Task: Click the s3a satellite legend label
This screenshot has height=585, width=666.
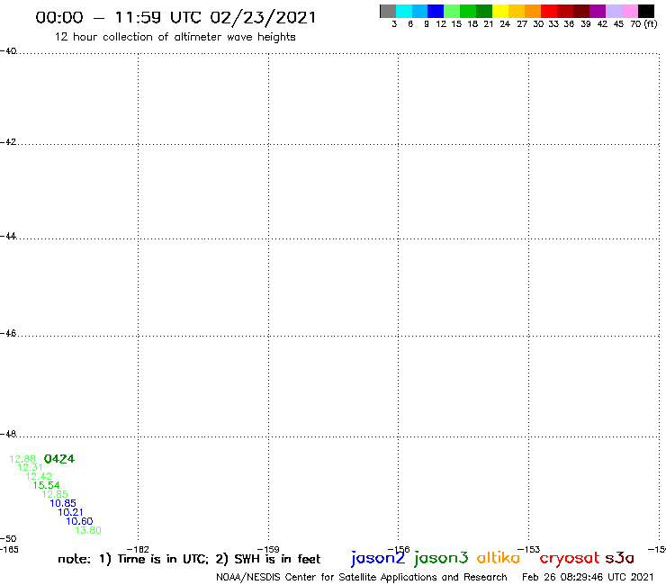Action: (x=620, y=558)
